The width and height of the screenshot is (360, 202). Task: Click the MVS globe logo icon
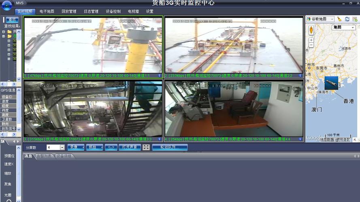click(6, 5)
